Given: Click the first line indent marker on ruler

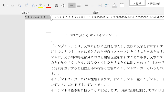Looking at the screenshot, I should tap(51, 16).
